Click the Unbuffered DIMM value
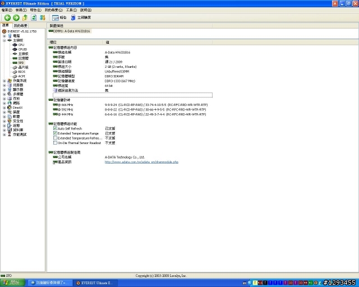Viewport: 359px width, 287px height. tap(117, 71)
